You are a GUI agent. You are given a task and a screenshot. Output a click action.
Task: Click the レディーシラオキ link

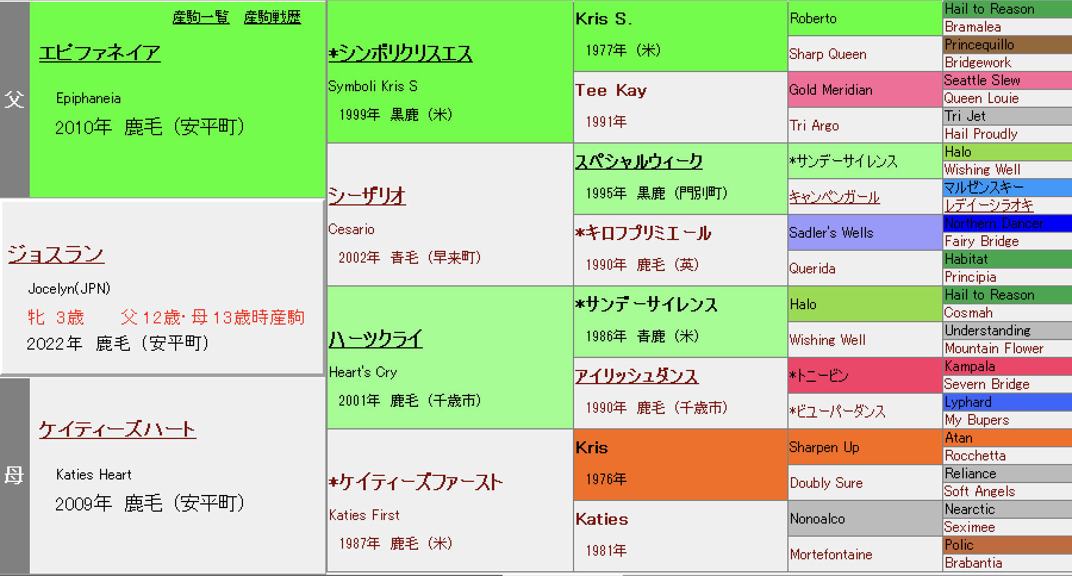point(989,206)
